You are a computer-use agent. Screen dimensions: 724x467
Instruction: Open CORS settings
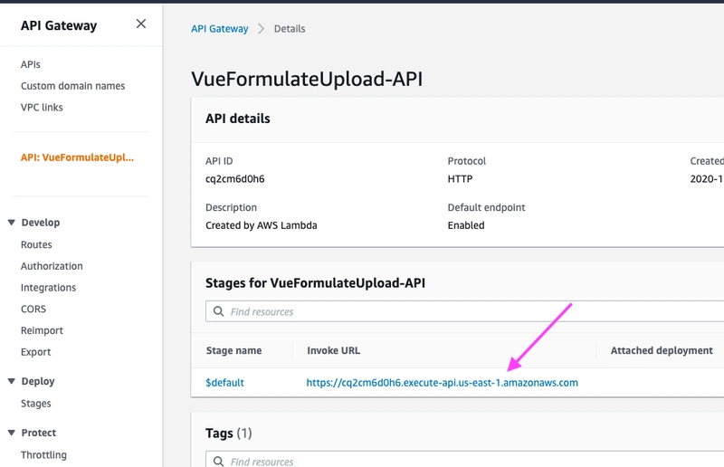point(33,309)
